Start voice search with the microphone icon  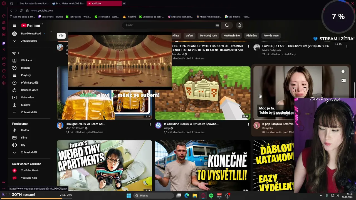click(239, 25)
